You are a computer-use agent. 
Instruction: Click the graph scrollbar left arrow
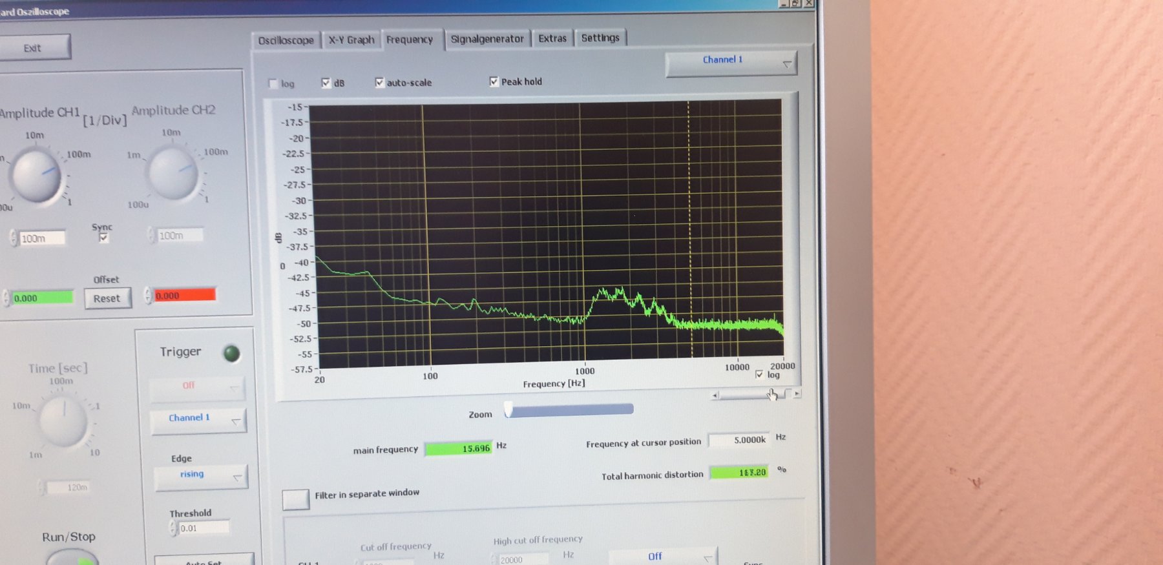click(715, 395)
